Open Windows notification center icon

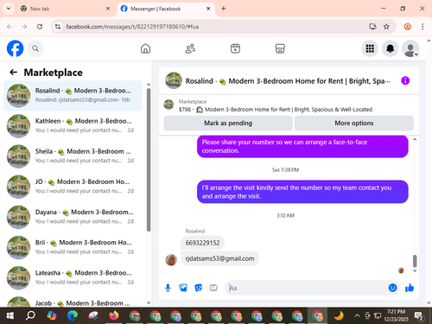[418, 316]
